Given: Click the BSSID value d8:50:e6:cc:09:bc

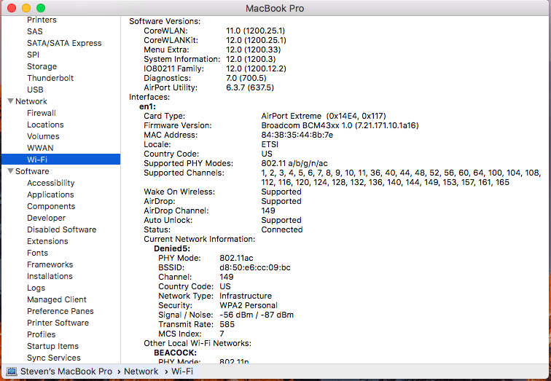Looking at the screenshot, I should point(255,267).
